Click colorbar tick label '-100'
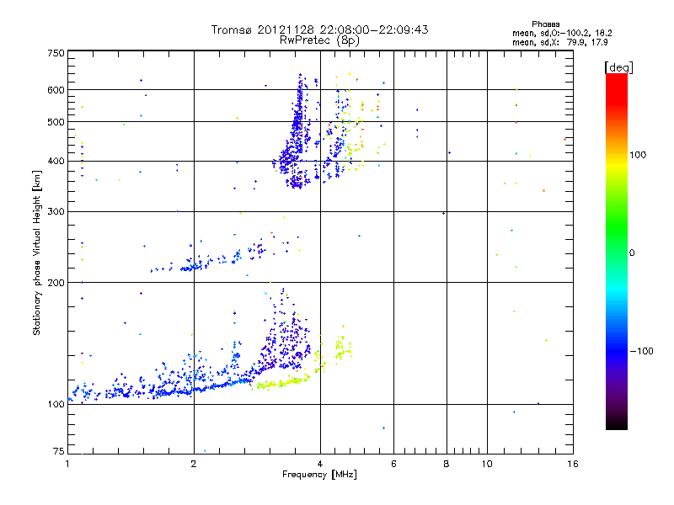The height and width of the screenshot is (505, 674). point(641,351)
